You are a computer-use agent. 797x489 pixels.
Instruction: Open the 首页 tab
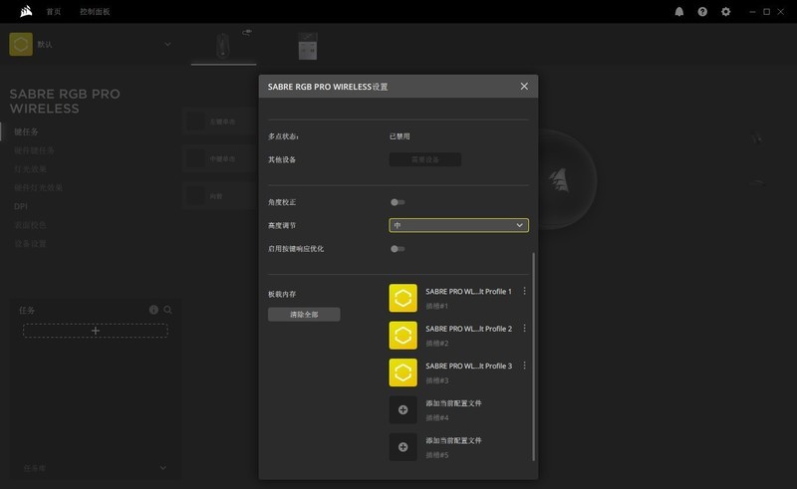pos(54,12)
